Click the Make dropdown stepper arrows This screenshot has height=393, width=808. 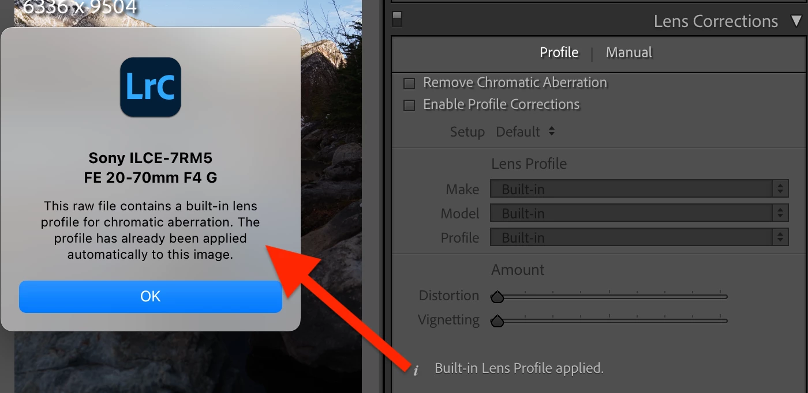click(x=780, y=189)
